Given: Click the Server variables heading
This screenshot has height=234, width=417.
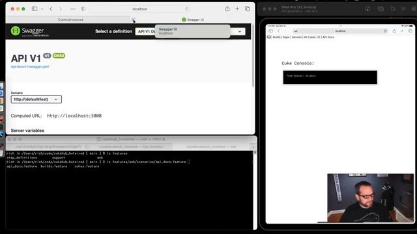Looking at the screenshot, I should coord(27,131).
